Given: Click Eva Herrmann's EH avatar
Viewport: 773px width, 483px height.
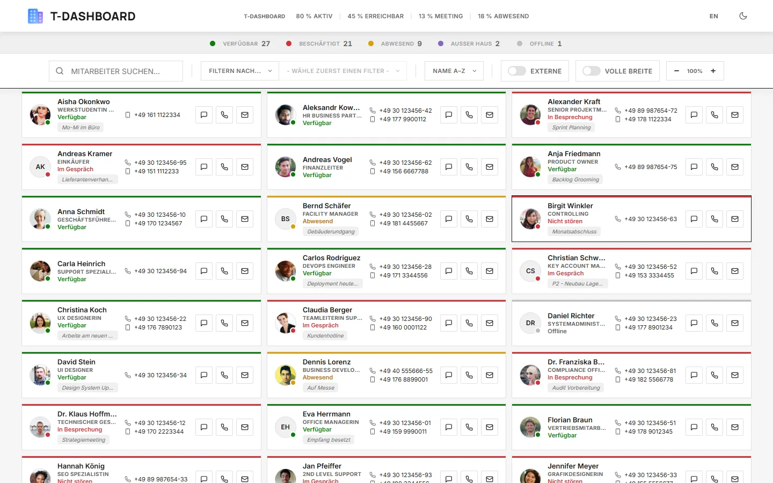Looking at the screenshot, I should (x=286, y=427).
